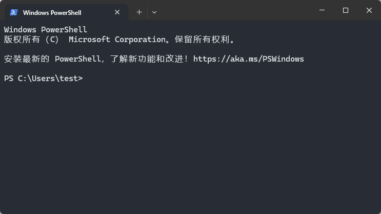This screenshot has width=381, height=214.
Task: Click the empty title bar area
Action: [x=236, y=11]
